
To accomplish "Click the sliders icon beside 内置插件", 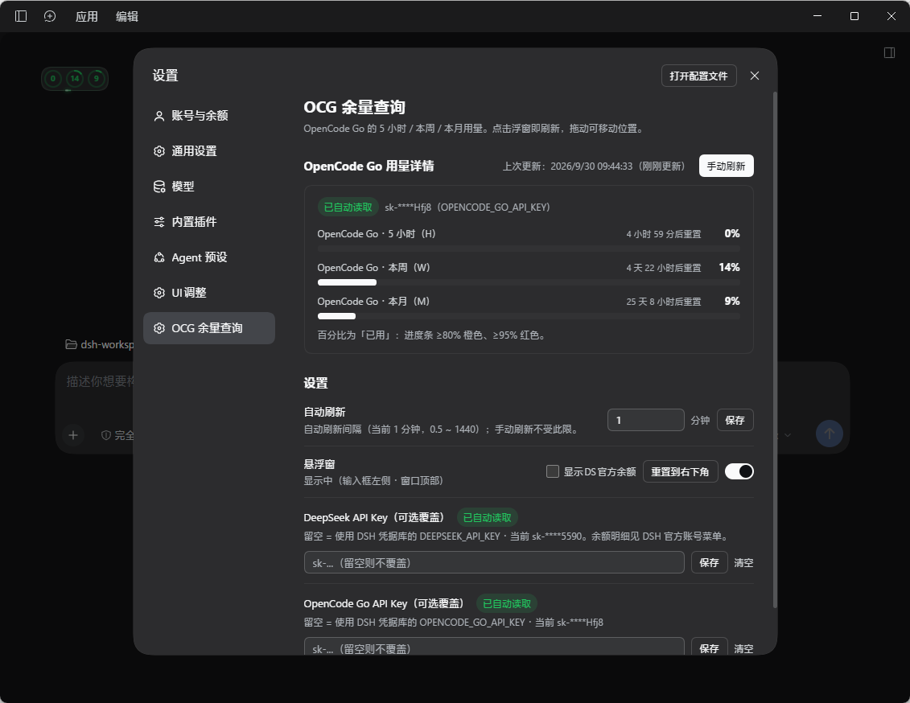I will pos(159,222).
